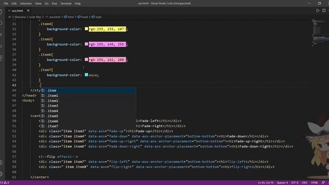Choose the .item5 autocomplete suggestion
This screenshot has width=329, height=185.
pos(88,116)
